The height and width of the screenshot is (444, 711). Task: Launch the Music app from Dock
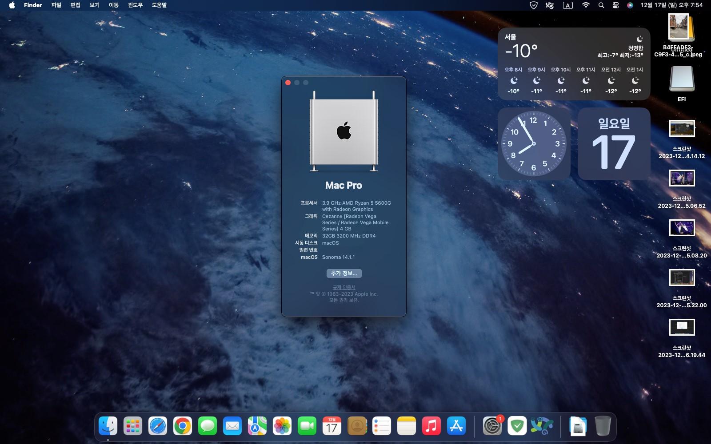431,427
